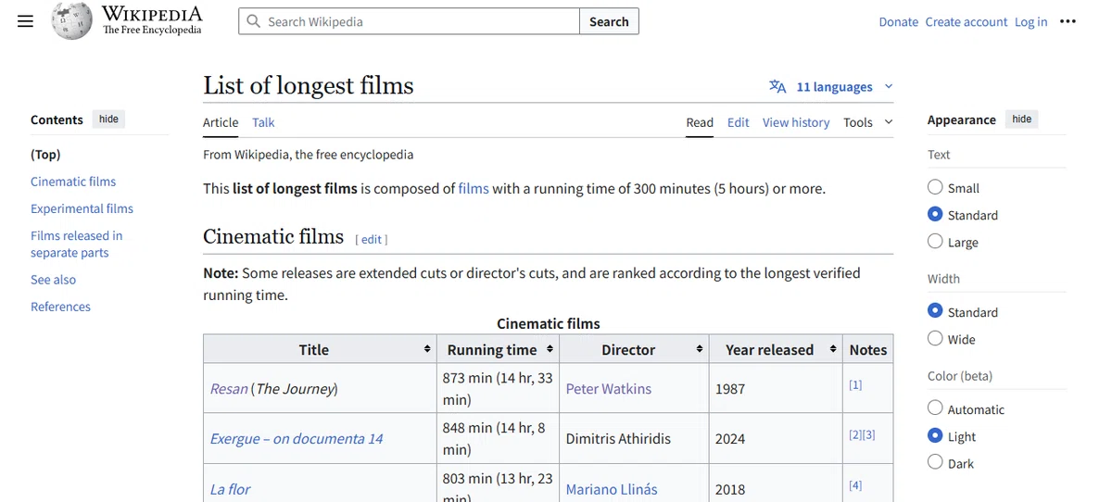Click the 1987 year cell
Image resolution: width=1112 pixels, height=502 pixels.
(776, 388)
